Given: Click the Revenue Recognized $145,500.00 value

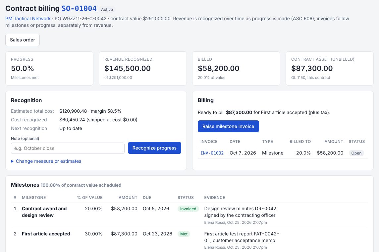Looking at the screenshot, I should [x=127, y=68].
